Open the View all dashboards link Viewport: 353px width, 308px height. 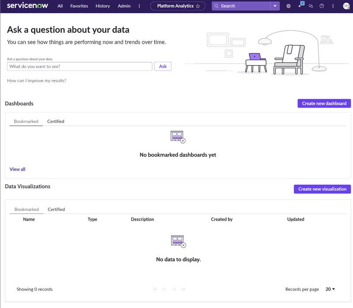[17, 169]
